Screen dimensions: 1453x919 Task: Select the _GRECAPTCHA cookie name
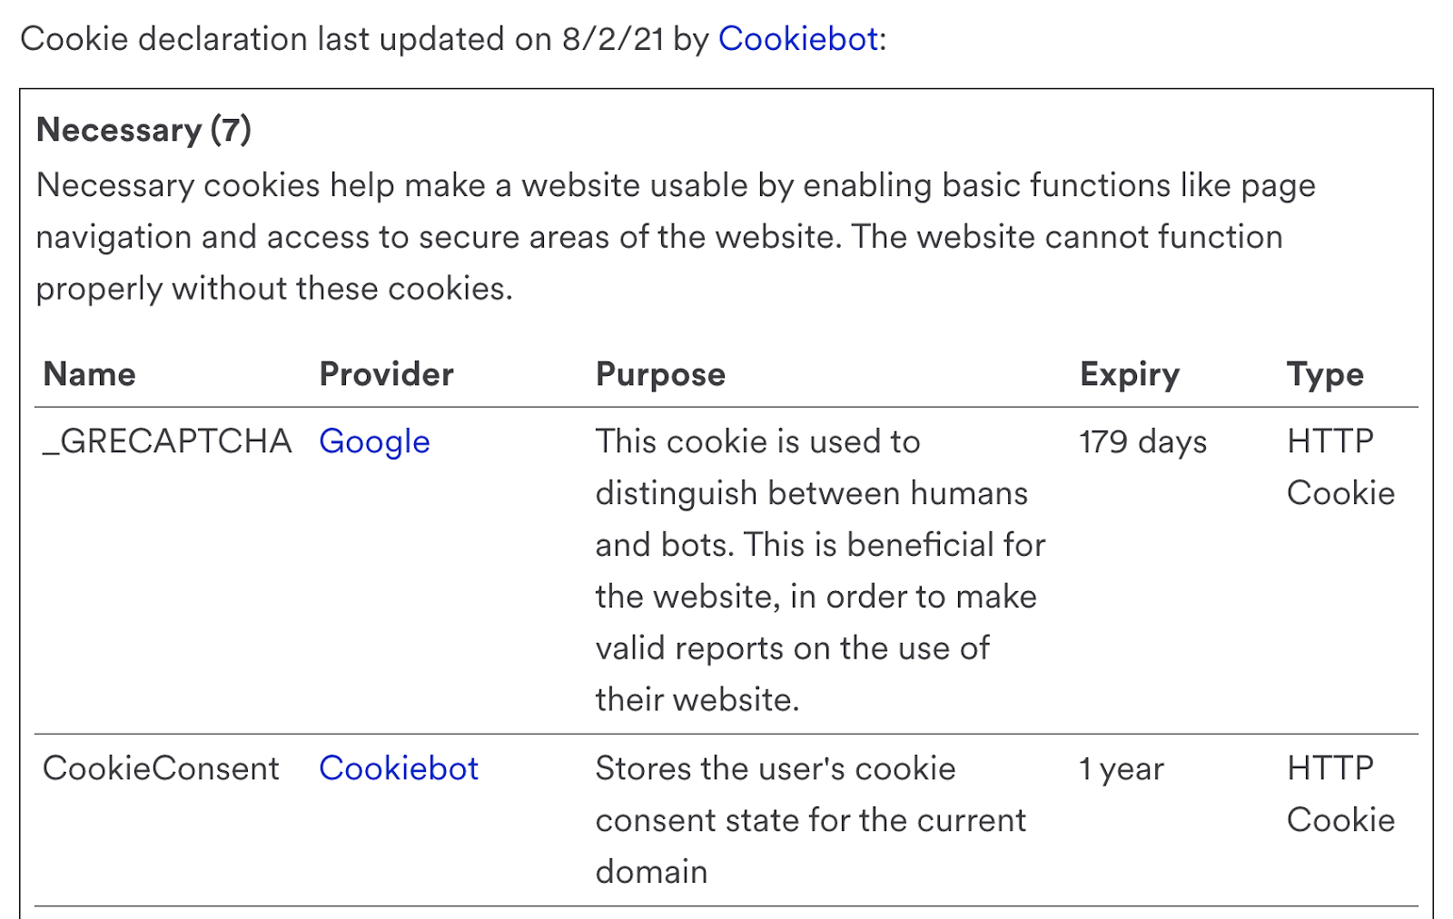pos(167,442)
